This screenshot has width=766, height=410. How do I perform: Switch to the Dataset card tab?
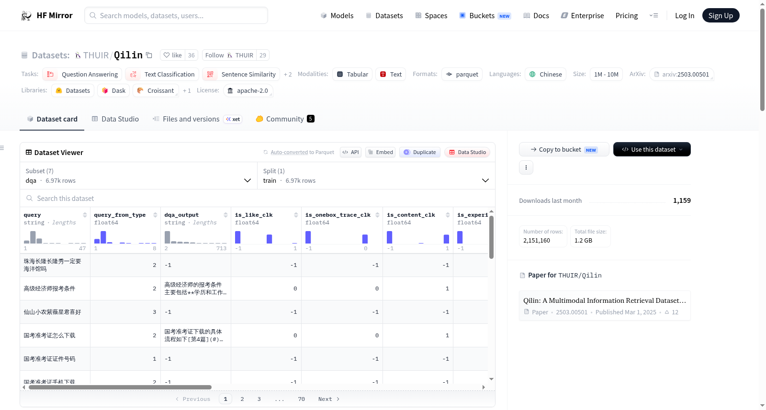click(52, 119)
